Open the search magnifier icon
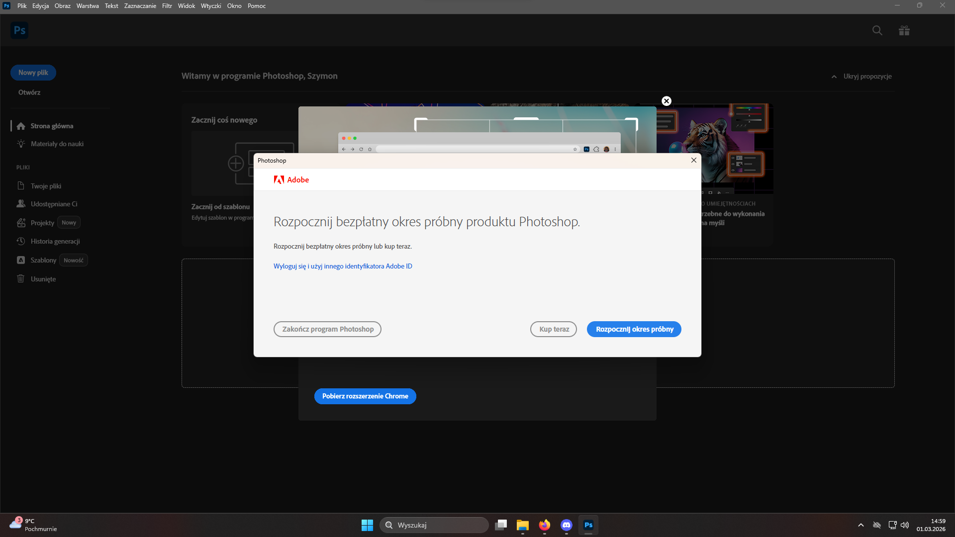Screen dimensions: 955x537 coord(877,30)
